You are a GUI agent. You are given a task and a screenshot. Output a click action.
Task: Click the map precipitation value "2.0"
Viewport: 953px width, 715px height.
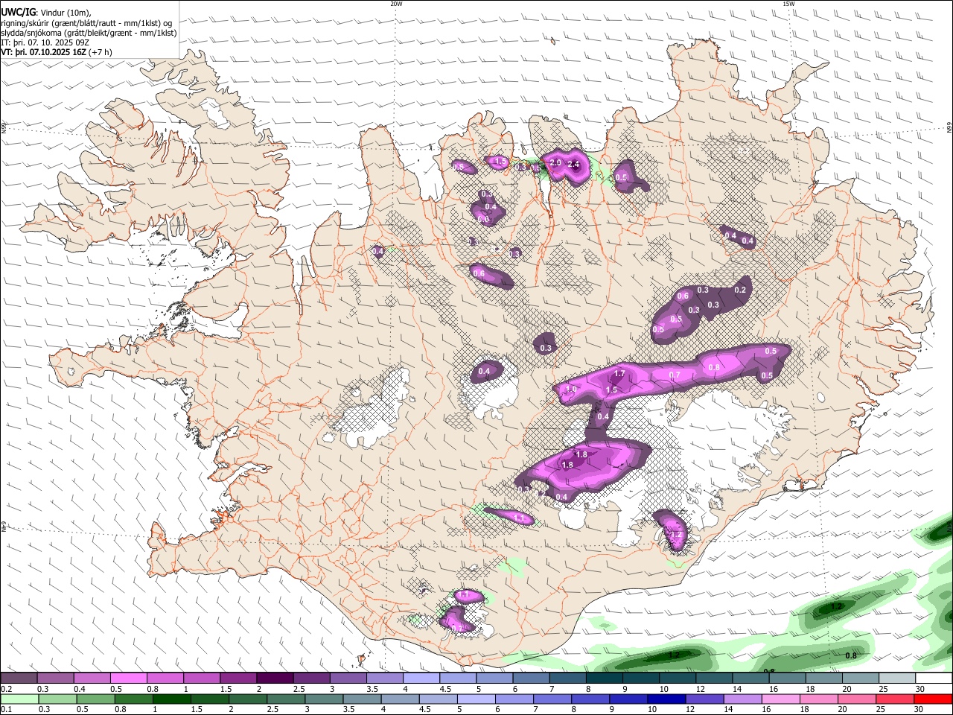[555, 162]
